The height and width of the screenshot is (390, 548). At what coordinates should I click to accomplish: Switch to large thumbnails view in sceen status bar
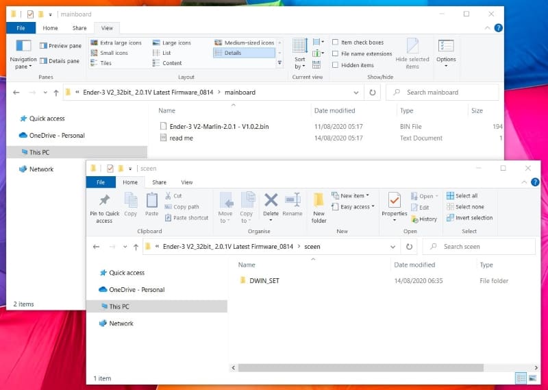pos(532,378)
